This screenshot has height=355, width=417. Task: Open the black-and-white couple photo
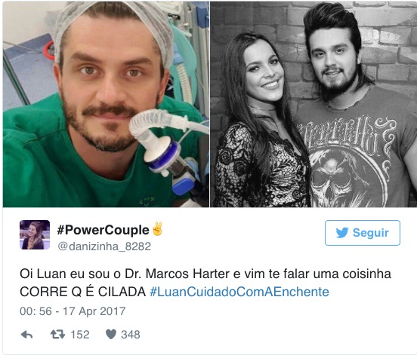tap(314, 104)
